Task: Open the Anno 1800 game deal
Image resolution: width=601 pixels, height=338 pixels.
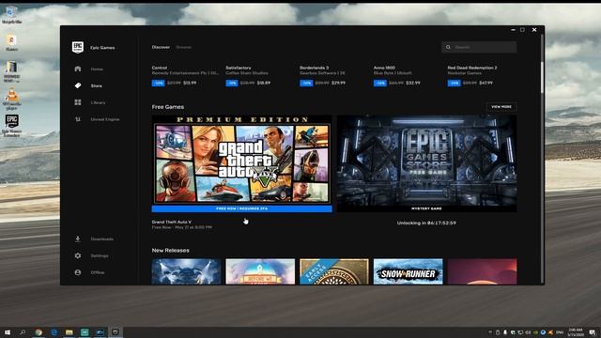Action: click(396, 75)
